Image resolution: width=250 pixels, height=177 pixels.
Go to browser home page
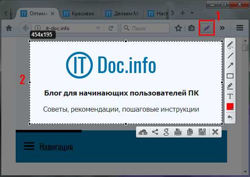coord(9,28)
